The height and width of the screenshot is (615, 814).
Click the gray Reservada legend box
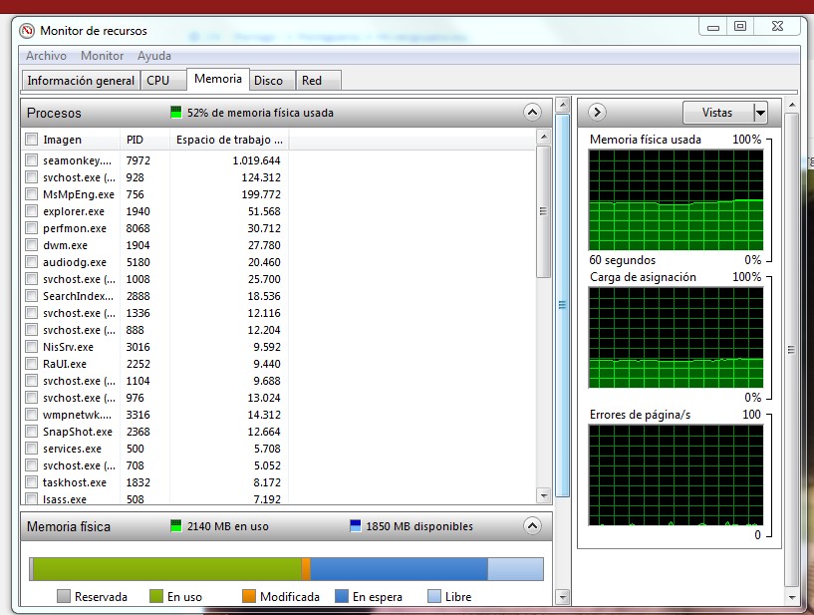click(64, 596)
